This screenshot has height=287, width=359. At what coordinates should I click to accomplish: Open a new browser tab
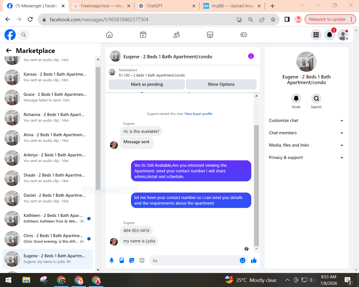272,6
